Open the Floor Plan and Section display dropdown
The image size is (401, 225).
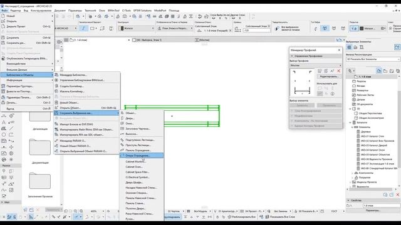(175, 28)
